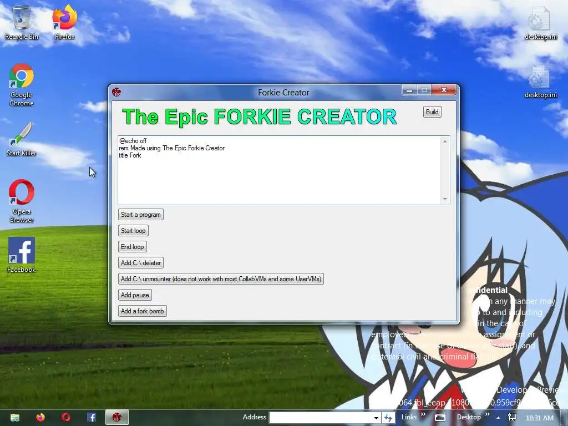This screenshot has height=426, width=568.
Task: Click the Address bar go/refresh icon
Action: pos(388,418)
